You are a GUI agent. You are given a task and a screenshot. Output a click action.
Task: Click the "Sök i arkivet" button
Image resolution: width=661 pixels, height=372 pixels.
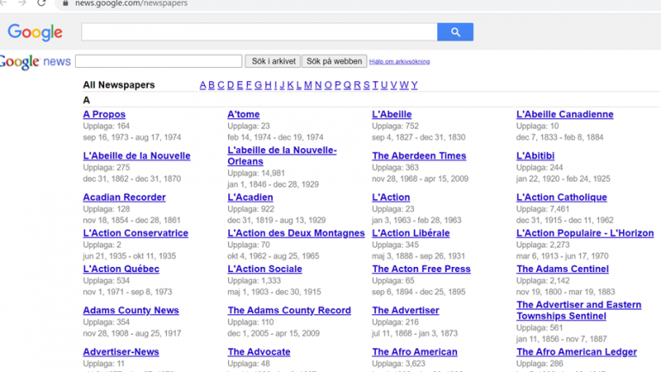click(x=273, y=61)
